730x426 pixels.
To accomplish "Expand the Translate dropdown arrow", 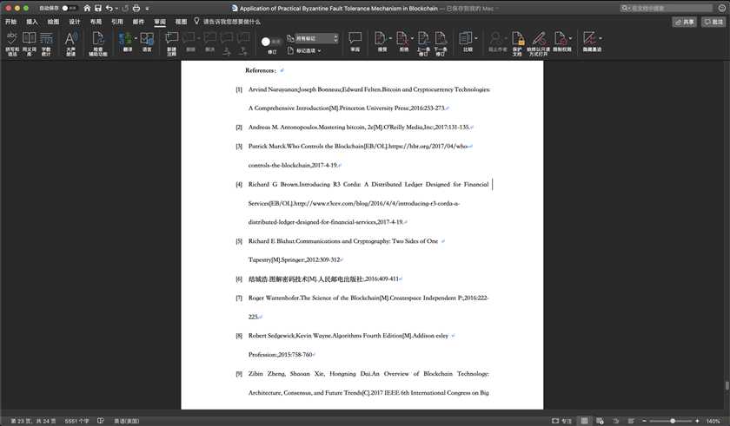I will pyautogui.click(x=136, y=38).
